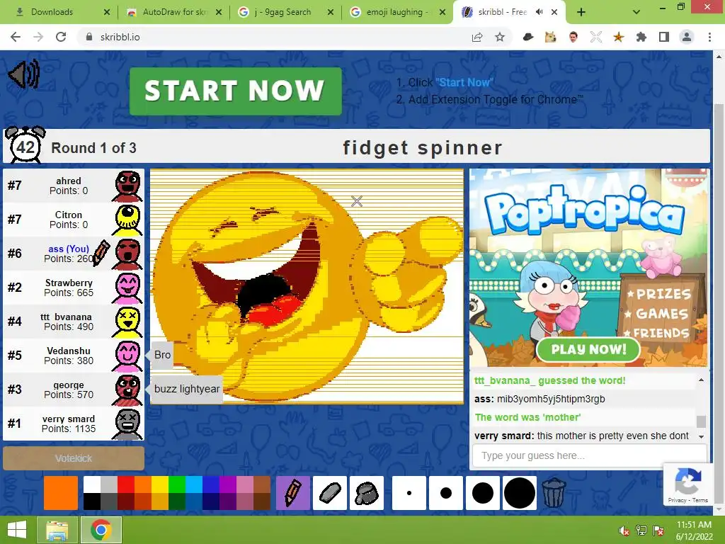
Task: Select player george in the list
Action: pyautogui.click(x=74, y=390)
